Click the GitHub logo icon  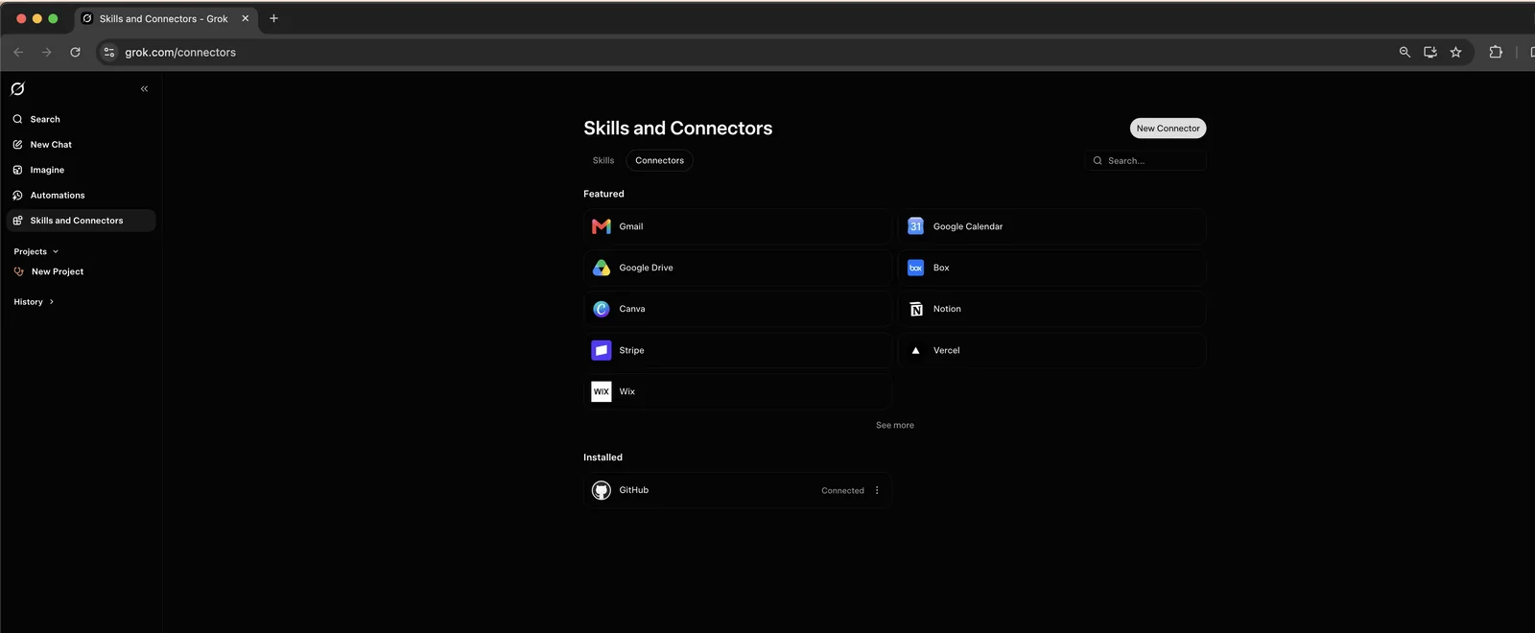[602, 490]
